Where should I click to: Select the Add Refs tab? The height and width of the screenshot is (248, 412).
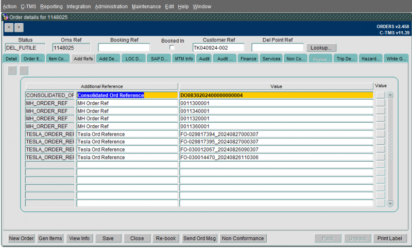[x=83, y=59]
